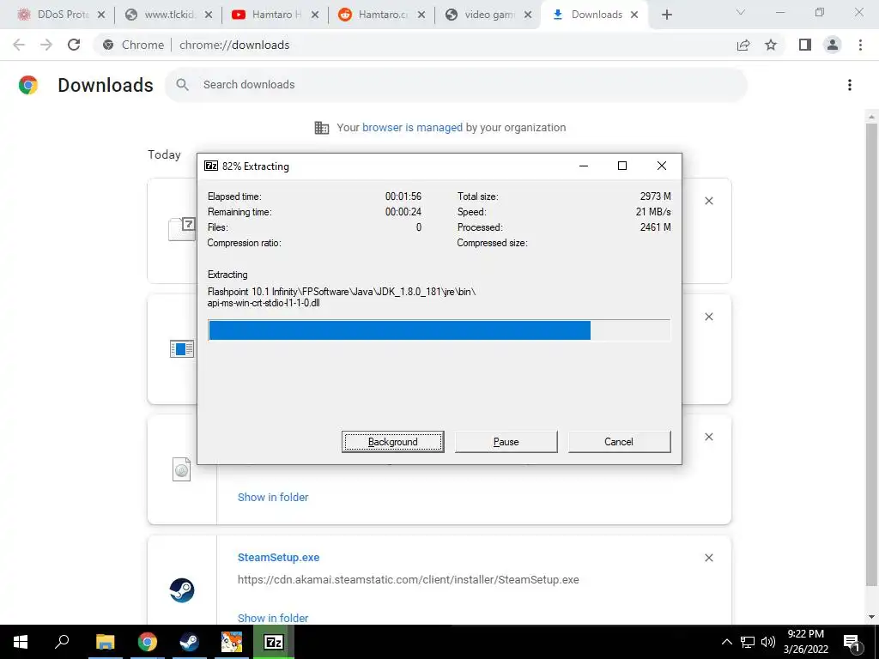Reload the downloads page
Image resolution: width=879 pixels, height=659 pixels.
tap(74, 45)
